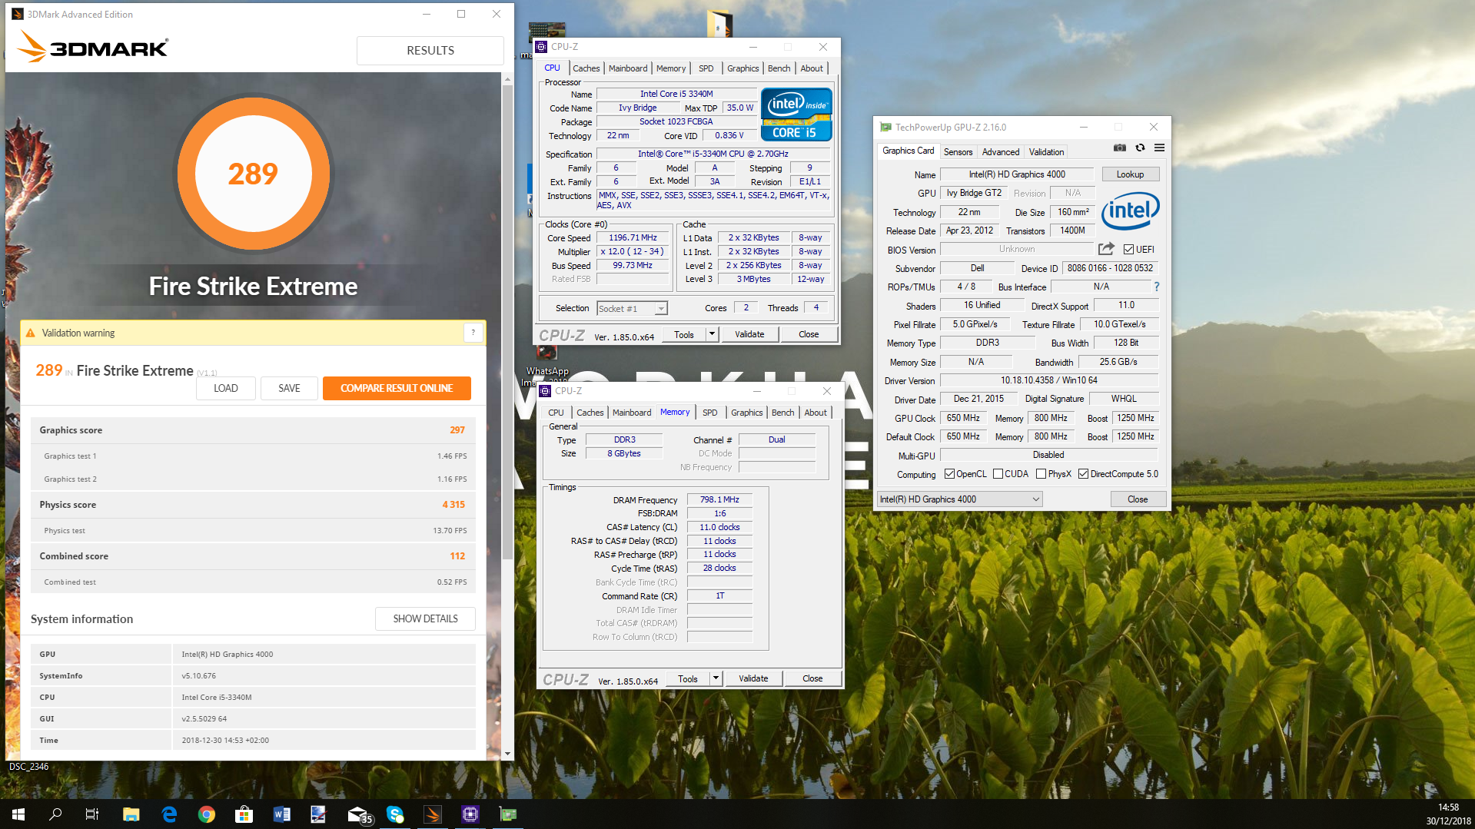Click SAVE button in 3DMark
Screen dimensions: 1475x829
[x=289, y=388]
